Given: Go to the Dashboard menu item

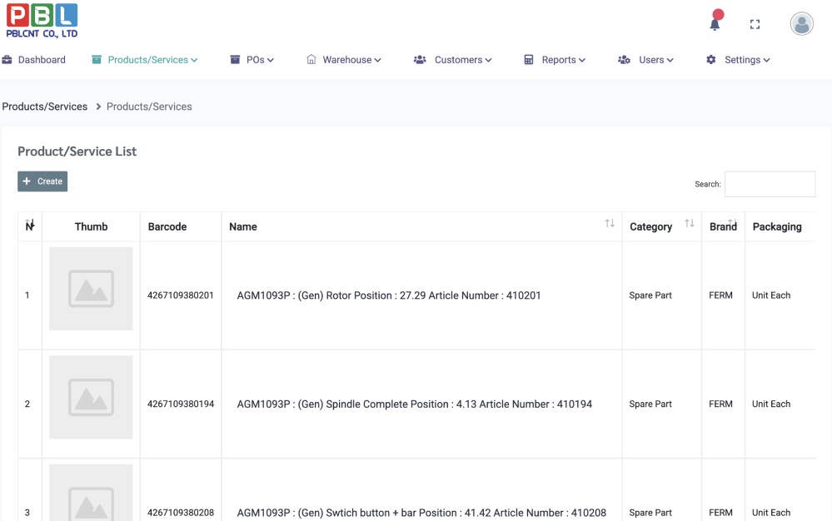Looking at the screenshot, I should tap(34, 60).
